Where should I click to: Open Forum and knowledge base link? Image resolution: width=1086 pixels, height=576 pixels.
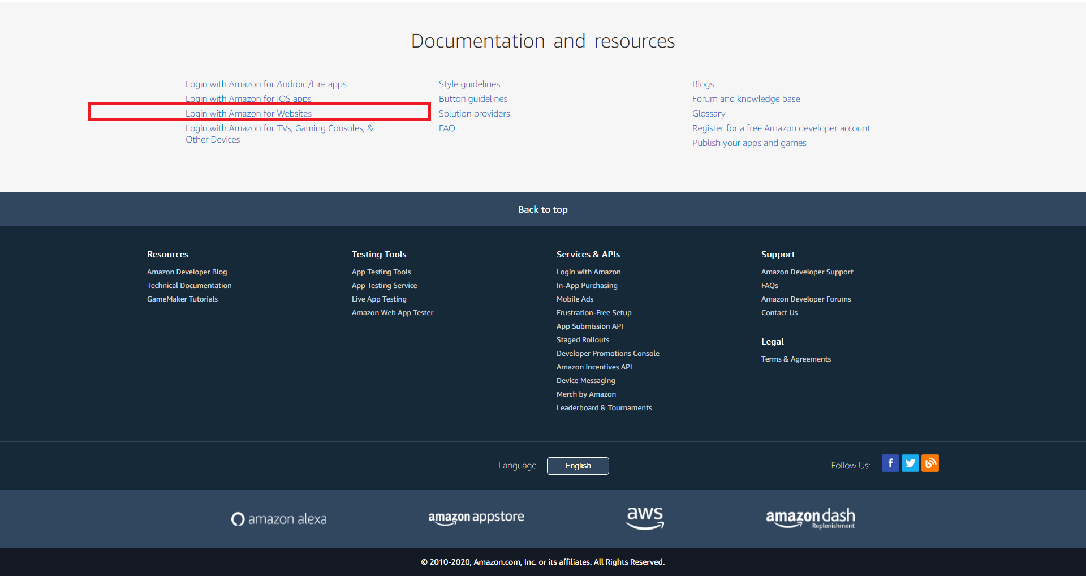(x=746, y=98)
